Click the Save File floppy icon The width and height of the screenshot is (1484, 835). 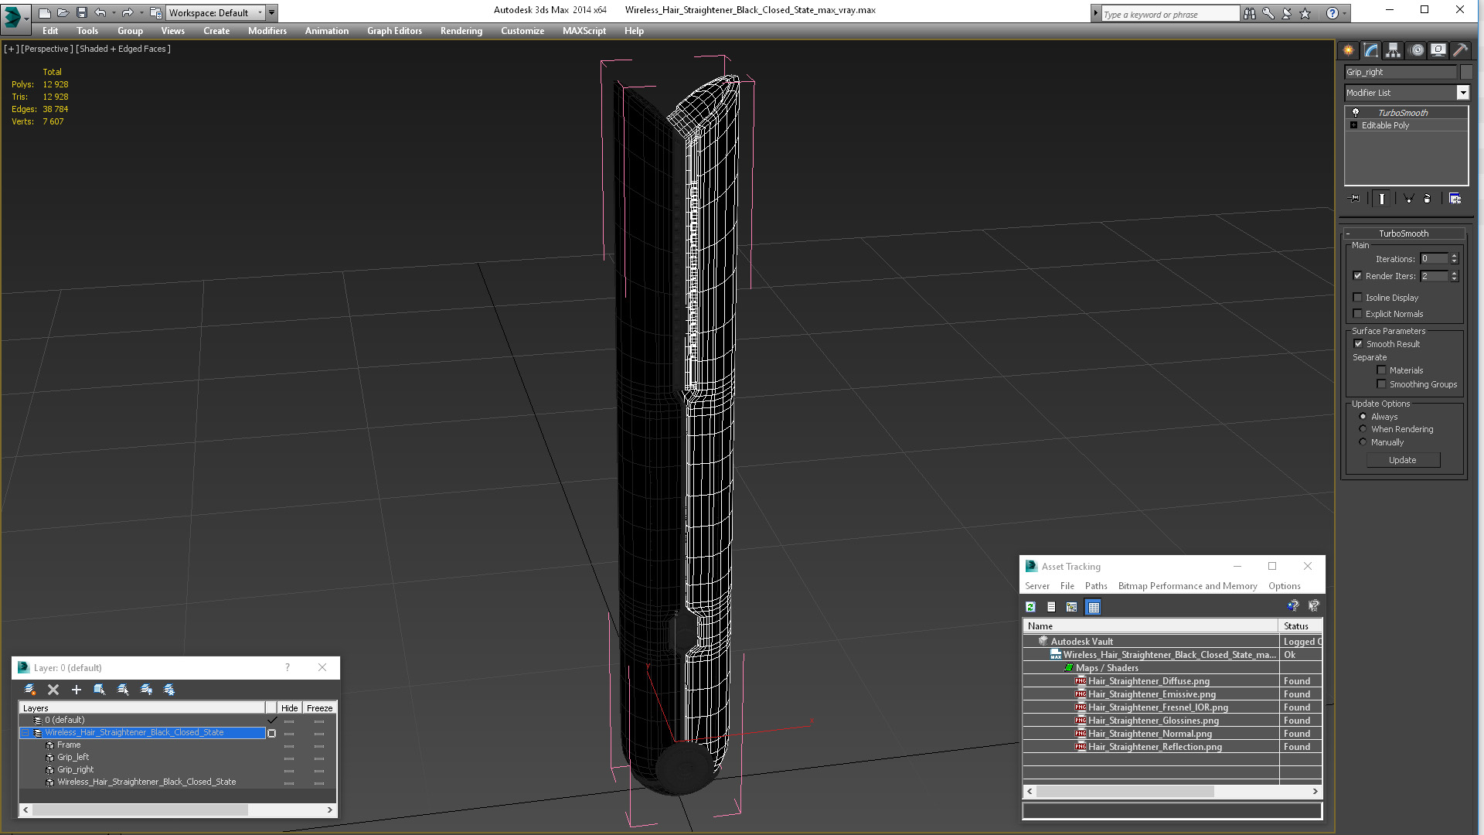pyautogui.click(x=81, y=12)
